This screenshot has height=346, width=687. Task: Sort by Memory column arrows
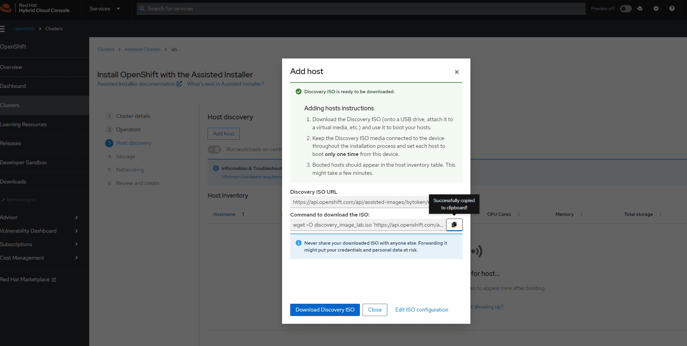[x=582, y=214]
